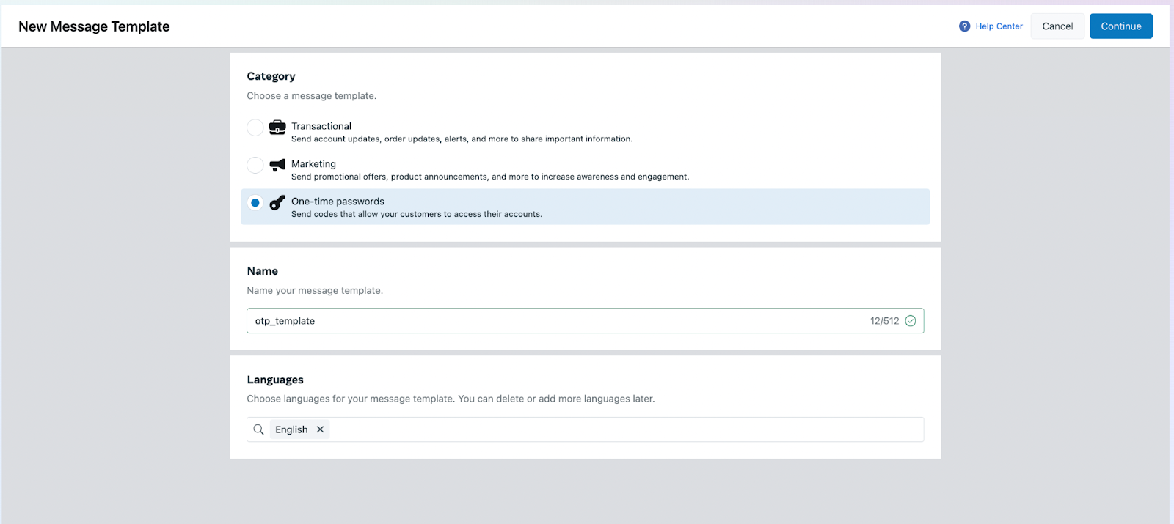Click 'Name your message template.' text
1174x524 pixels.
(315, 291)
